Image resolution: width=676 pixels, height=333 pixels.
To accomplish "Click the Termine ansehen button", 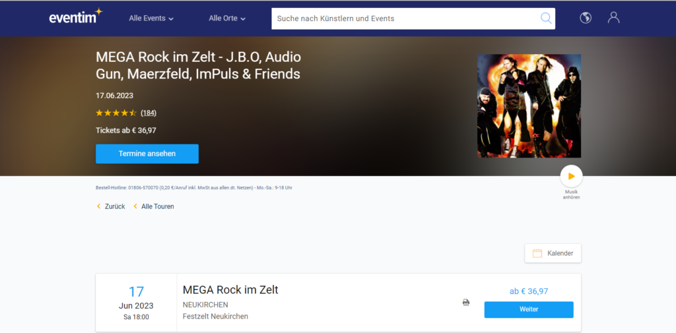I will click(x=147, y=154).
